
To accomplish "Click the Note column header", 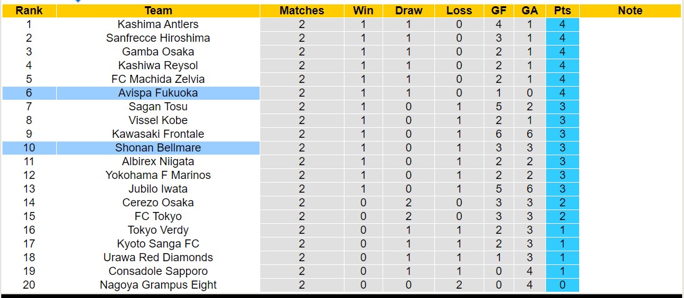I will [x=630, y=11].
